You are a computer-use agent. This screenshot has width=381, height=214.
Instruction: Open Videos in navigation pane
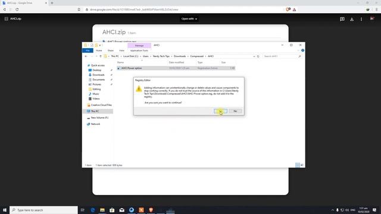coord(96,99)
